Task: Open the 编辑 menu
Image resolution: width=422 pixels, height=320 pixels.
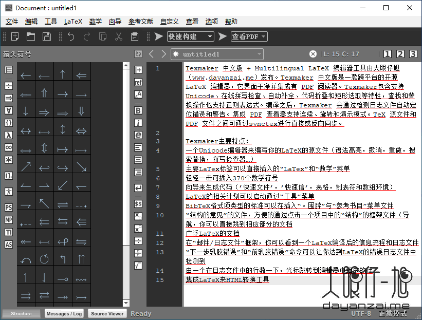Action: [x=31, y=22]
